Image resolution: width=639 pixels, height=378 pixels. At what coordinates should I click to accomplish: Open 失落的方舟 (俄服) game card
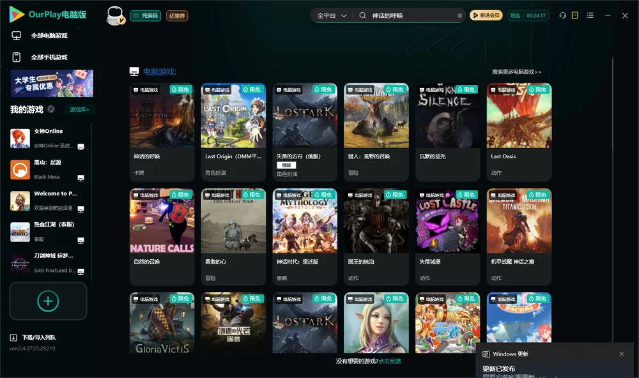(305, 132)
